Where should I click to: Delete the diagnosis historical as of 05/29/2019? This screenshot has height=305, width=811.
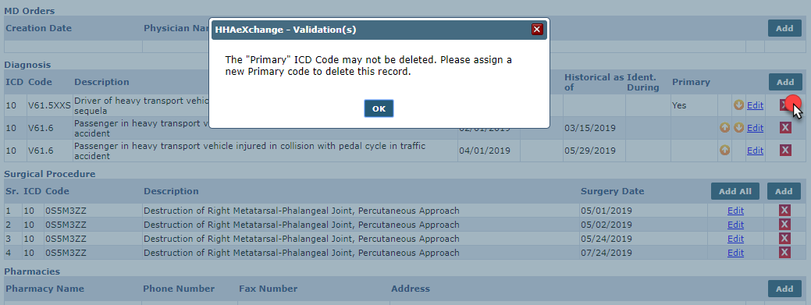coord(785,151)
